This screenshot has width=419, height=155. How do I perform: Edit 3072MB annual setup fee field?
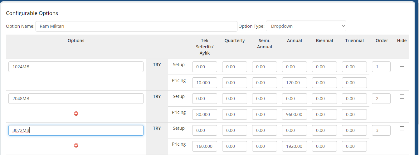click(x=295, y=130)
